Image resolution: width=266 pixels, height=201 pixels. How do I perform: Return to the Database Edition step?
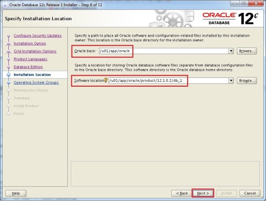(28, 67)
